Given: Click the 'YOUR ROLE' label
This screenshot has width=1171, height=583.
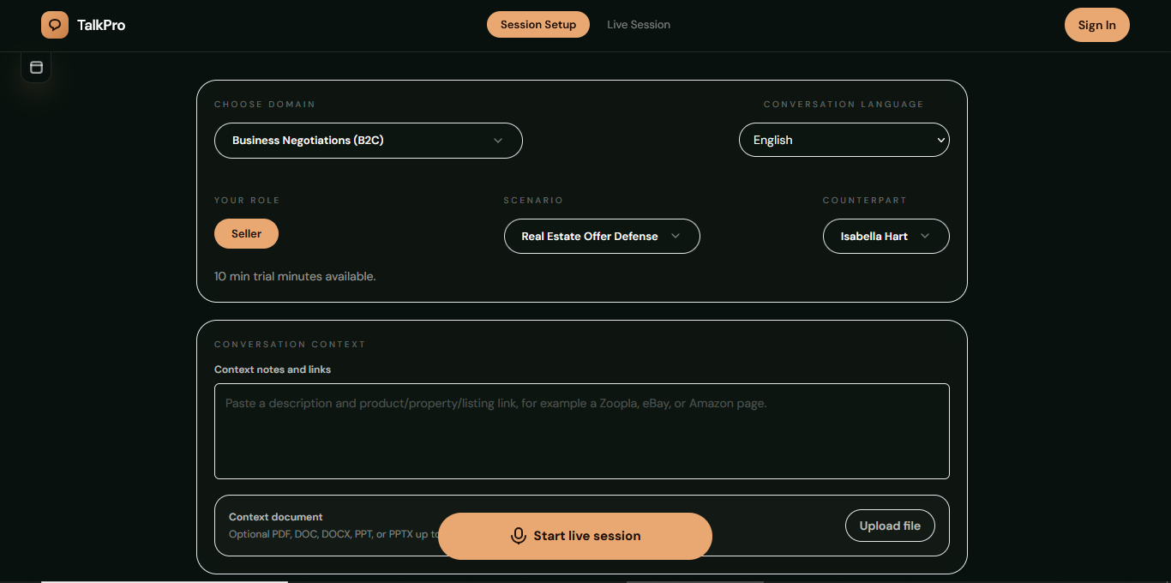Looking at the screenshot, I should click(x=247, y=200).
